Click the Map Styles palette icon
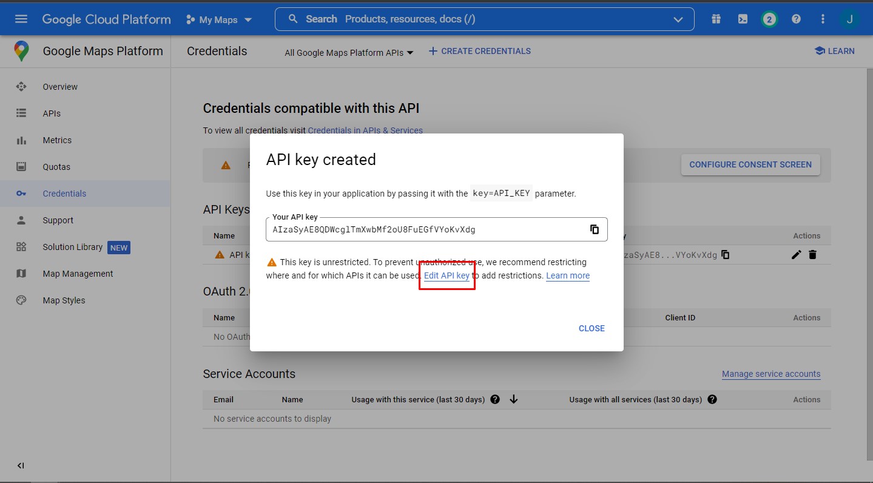Screen dimensions: 873x483 coord(21,300)
